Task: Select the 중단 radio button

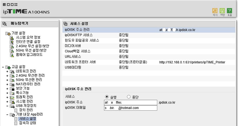Action: pos(129,97)
